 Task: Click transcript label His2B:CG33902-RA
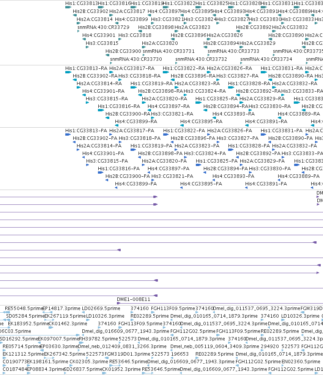pos(95,76)
